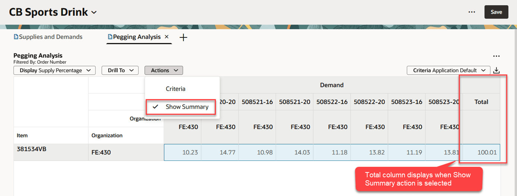Viewport: 517px width, 196px height.
Task: Close the Pegging Analysis tab
Action: click(x=167, y=37)
